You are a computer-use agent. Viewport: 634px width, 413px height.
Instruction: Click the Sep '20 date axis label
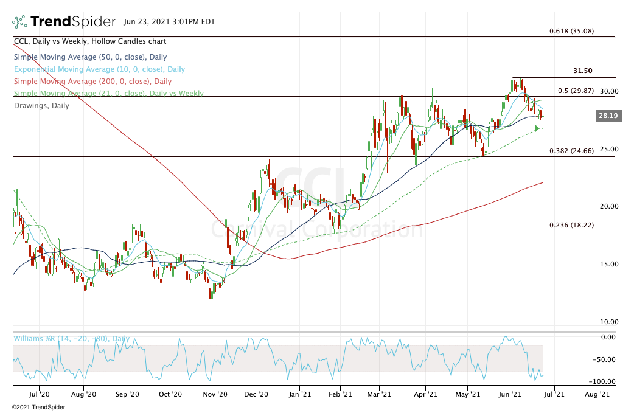click(127, 394)
